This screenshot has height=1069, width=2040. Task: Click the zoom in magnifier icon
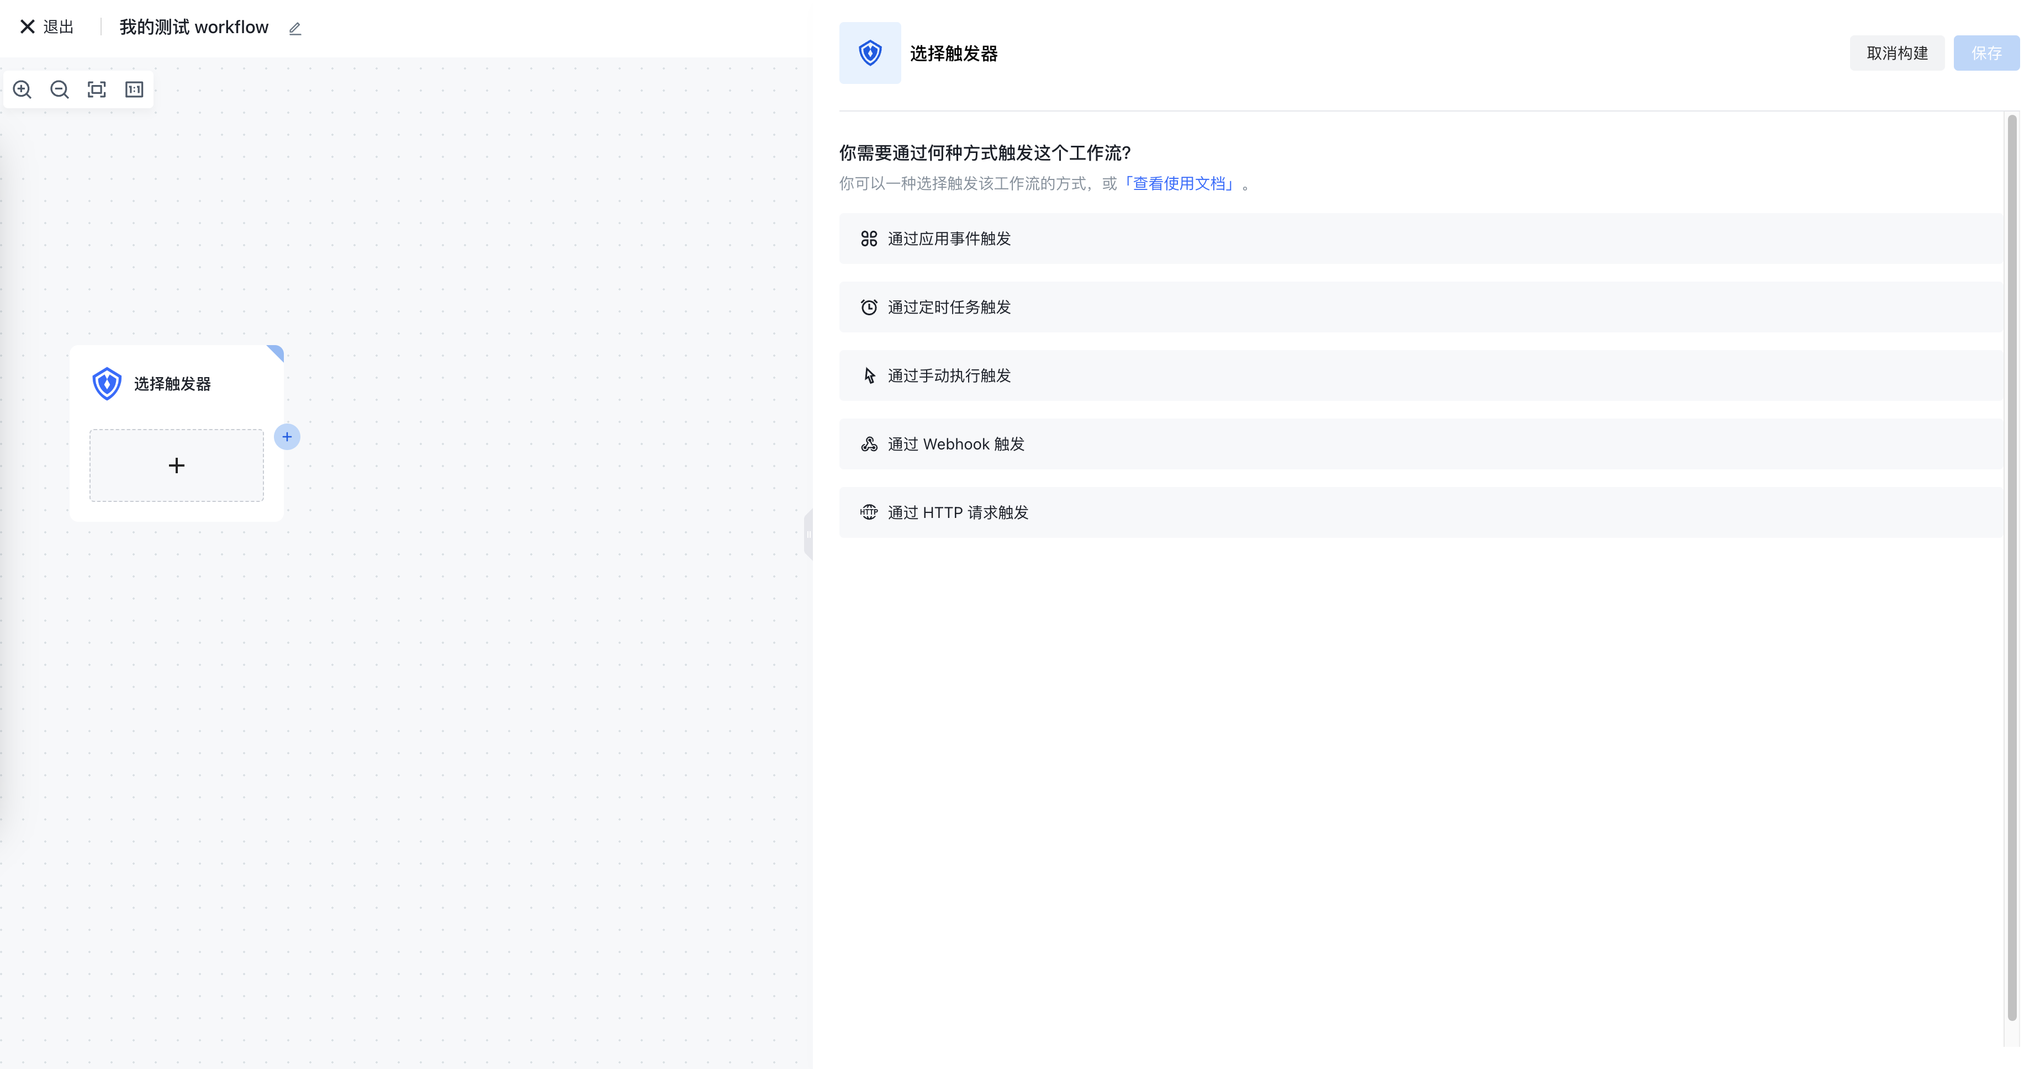click(22, 89)
